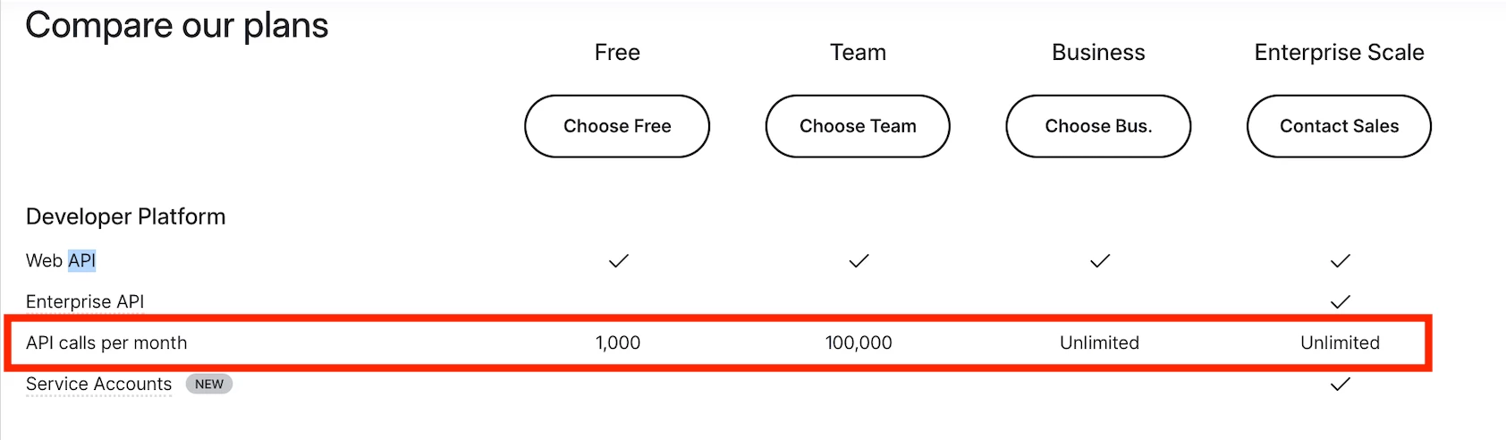Open the Enterprise API tooltip link
Viewport: 1506px width, 440px height.
(85, 301)
